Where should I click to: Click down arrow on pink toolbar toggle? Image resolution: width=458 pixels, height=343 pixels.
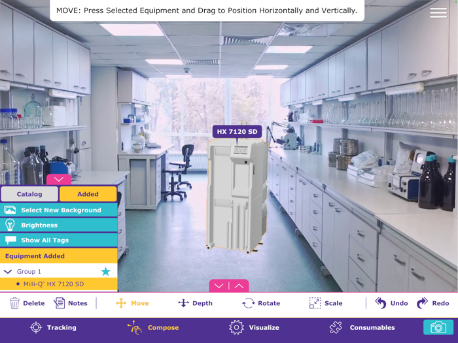(219, 286)
